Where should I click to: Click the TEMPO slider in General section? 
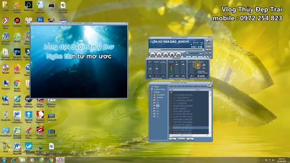tap(156, 69)
